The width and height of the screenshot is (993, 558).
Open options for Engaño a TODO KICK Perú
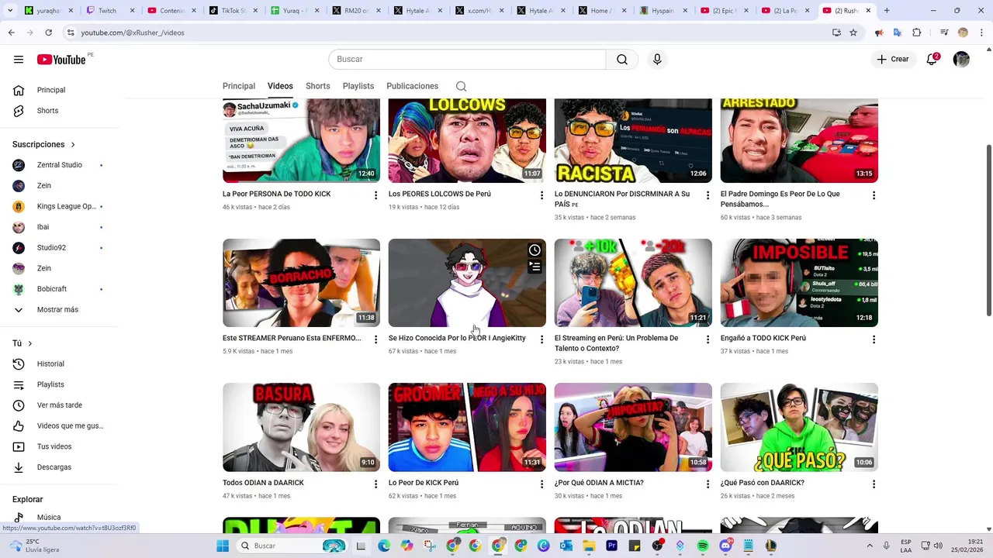(874, 339)
